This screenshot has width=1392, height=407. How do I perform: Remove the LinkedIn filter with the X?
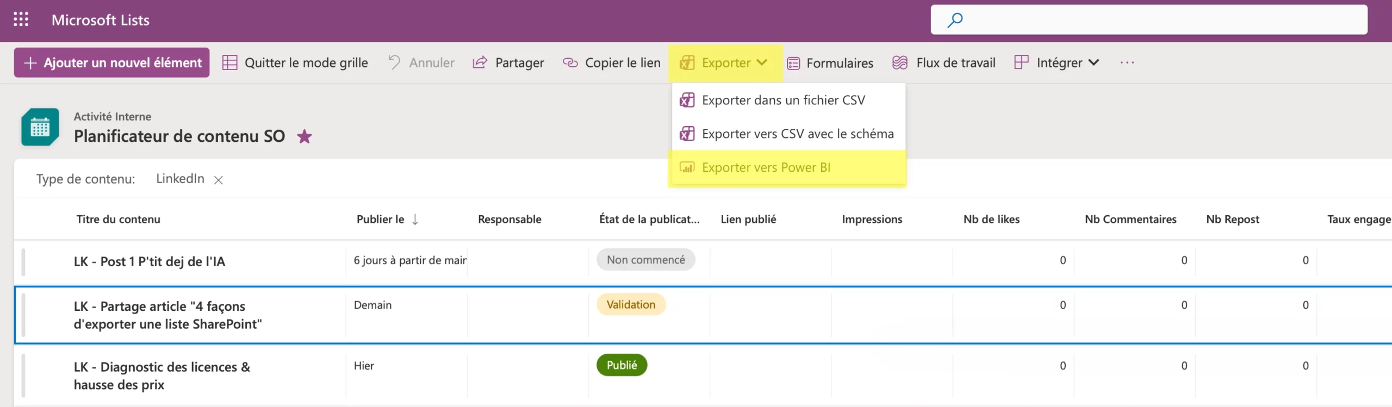click(219, 180)
